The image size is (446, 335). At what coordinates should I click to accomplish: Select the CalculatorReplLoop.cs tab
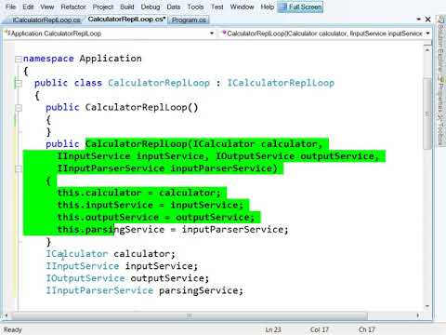127,20
